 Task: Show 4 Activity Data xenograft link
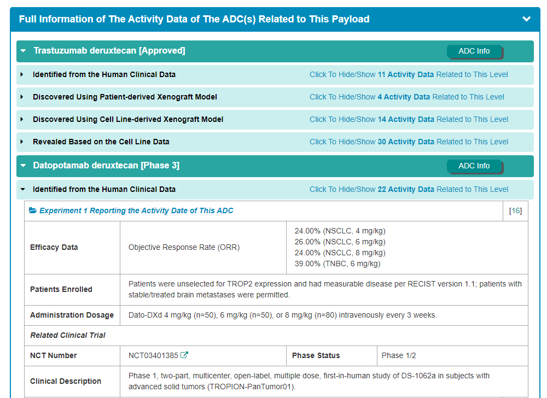point(406,97)
